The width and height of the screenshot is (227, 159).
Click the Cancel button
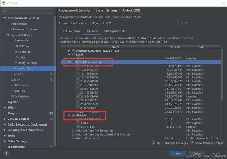tap(197, 154)
